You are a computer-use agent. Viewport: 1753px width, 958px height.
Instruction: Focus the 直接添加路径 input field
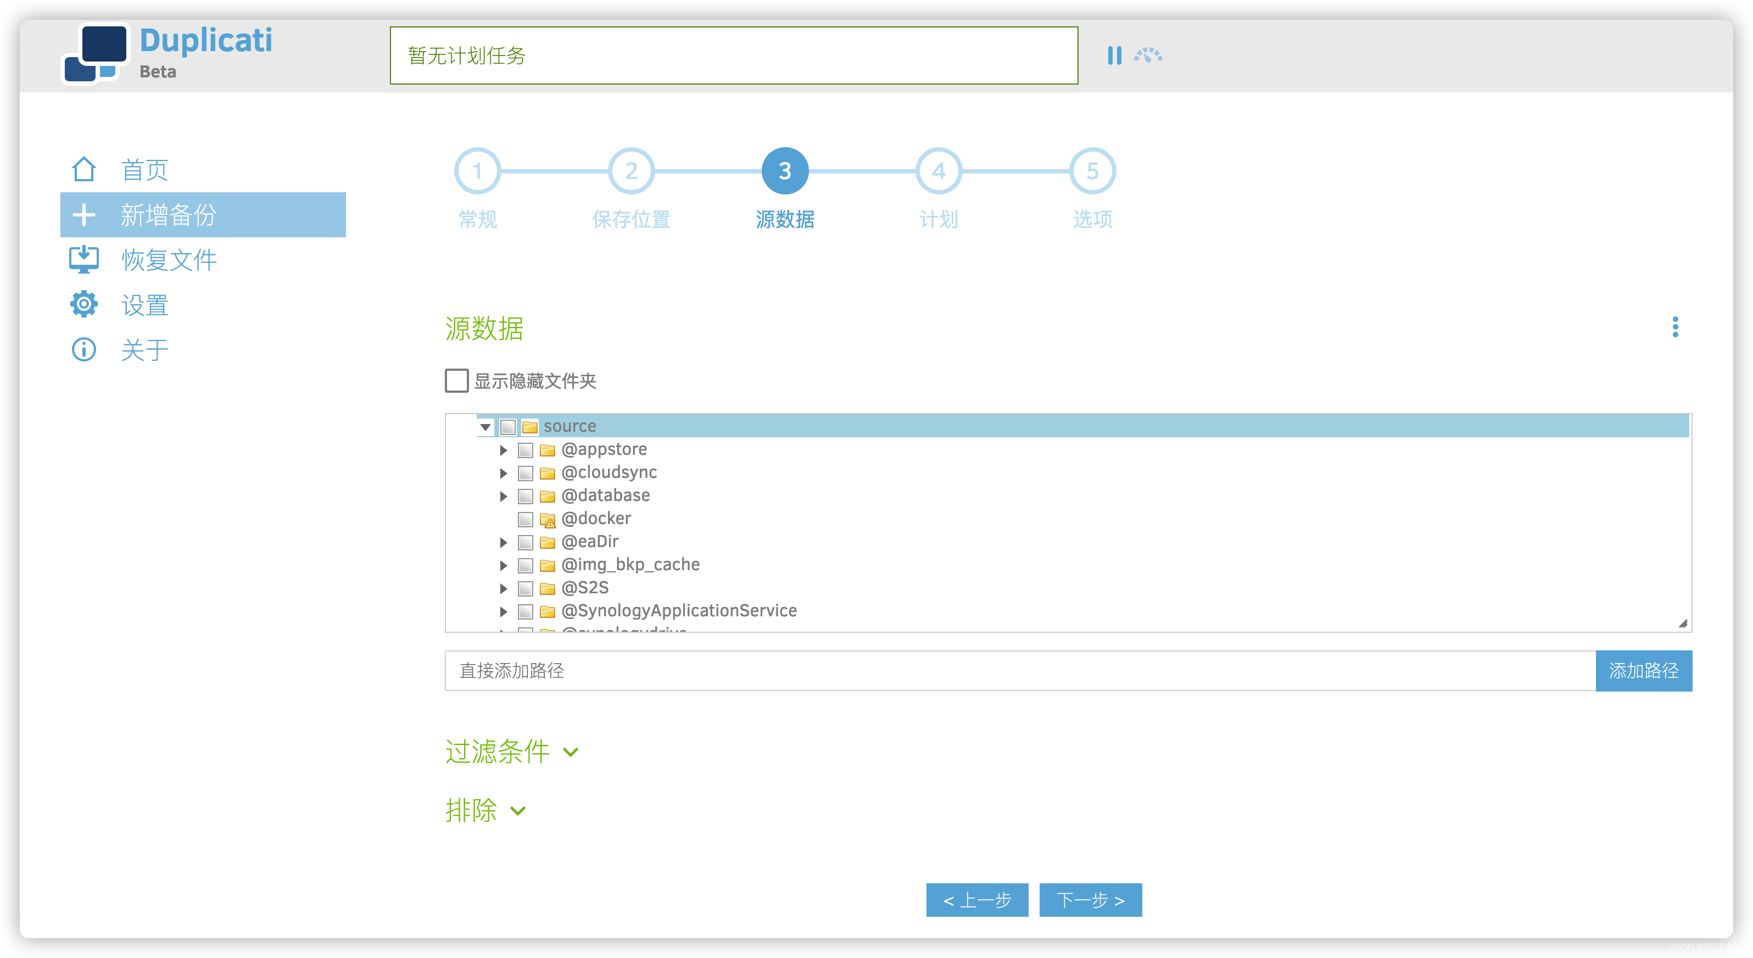click(1020, 671)
